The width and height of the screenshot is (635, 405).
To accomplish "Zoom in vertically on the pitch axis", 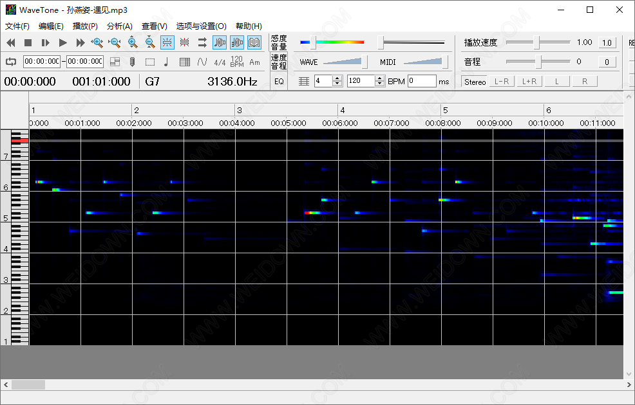I will [133, 42].
